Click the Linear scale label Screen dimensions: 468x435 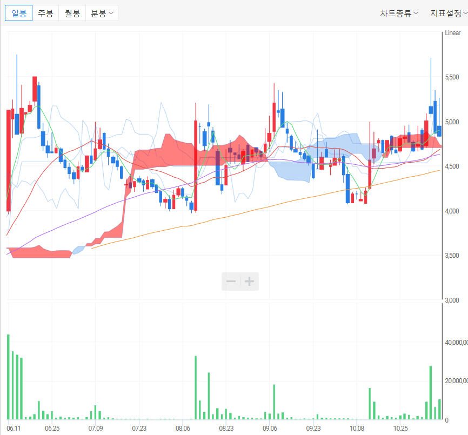[452, 33]
